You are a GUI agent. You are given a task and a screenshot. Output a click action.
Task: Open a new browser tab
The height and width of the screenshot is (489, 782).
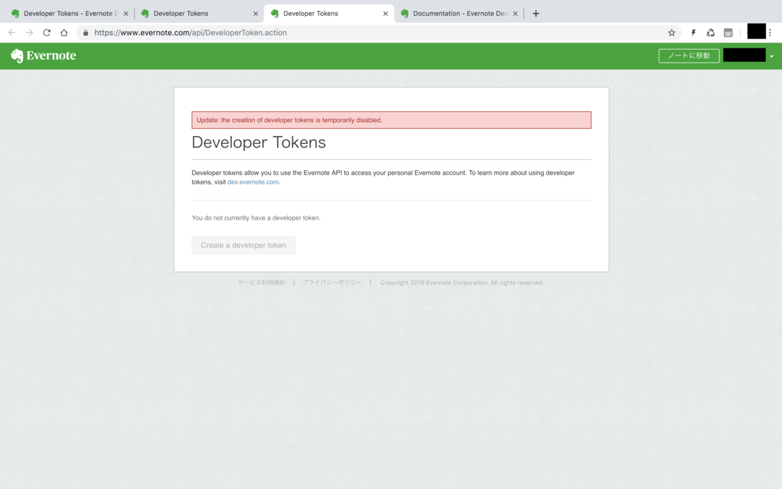(536, 13)
